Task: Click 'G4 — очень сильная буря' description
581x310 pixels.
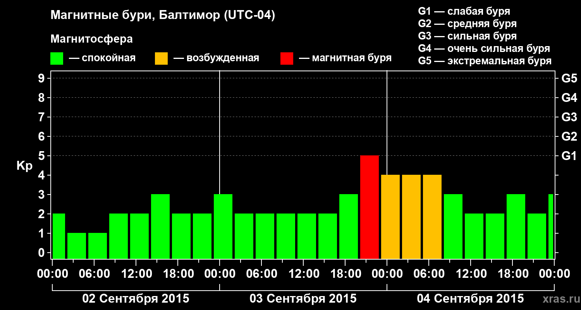Action: pos(484,48)
